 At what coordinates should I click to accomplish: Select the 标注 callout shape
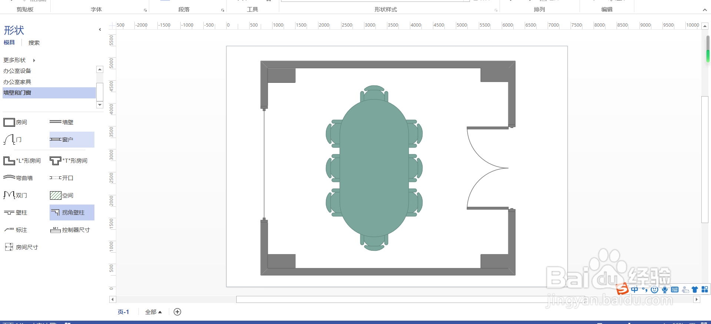(x=15, y=230)
